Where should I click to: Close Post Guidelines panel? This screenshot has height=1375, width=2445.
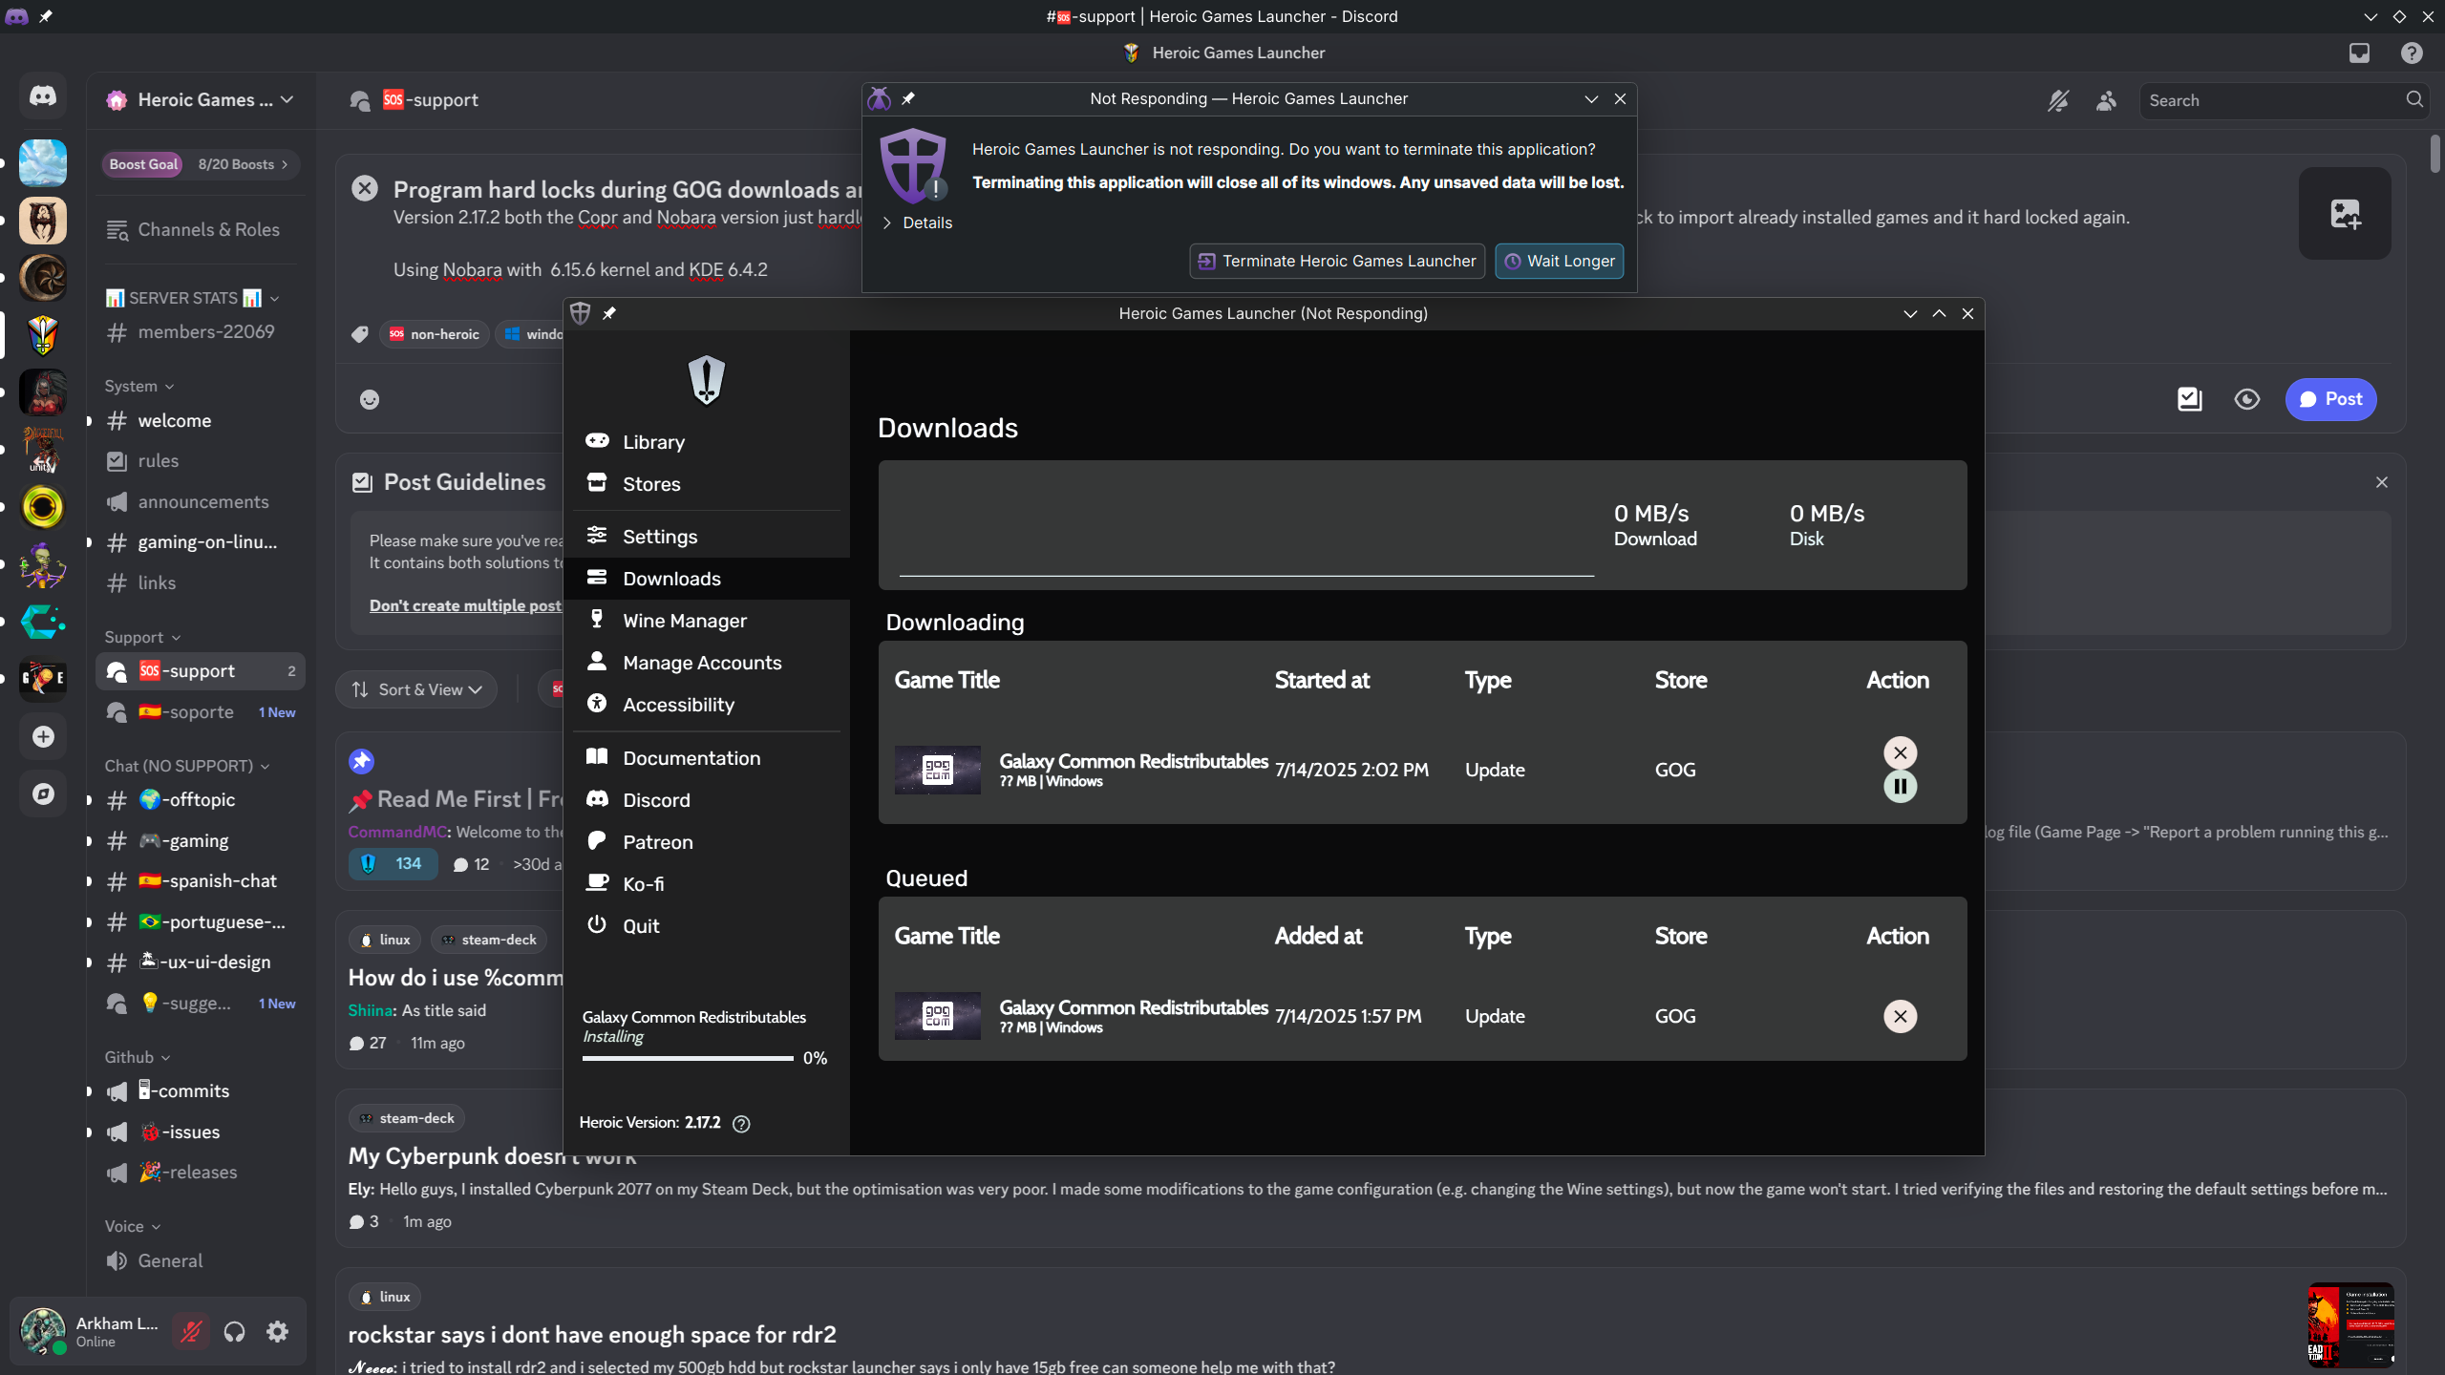(2381, 482)
